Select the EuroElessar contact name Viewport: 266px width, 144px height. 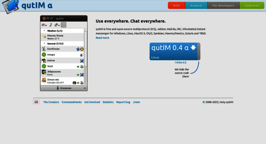(53, 49)
